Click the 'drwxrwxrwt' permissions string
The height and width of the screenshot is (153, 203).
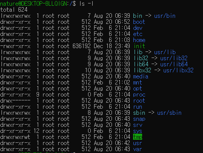point(15,137)
